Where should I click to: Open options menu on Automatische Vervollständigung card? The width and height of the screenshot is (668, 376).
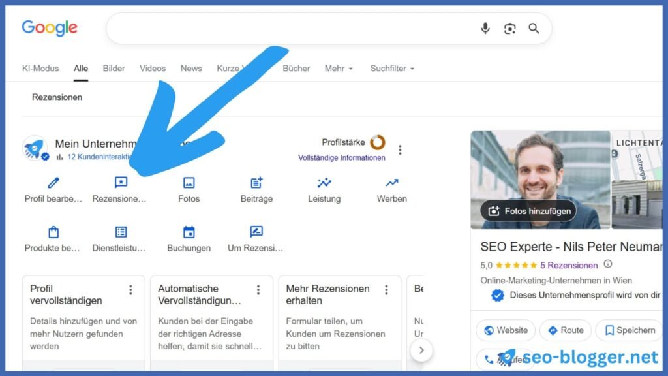[258, 290]
